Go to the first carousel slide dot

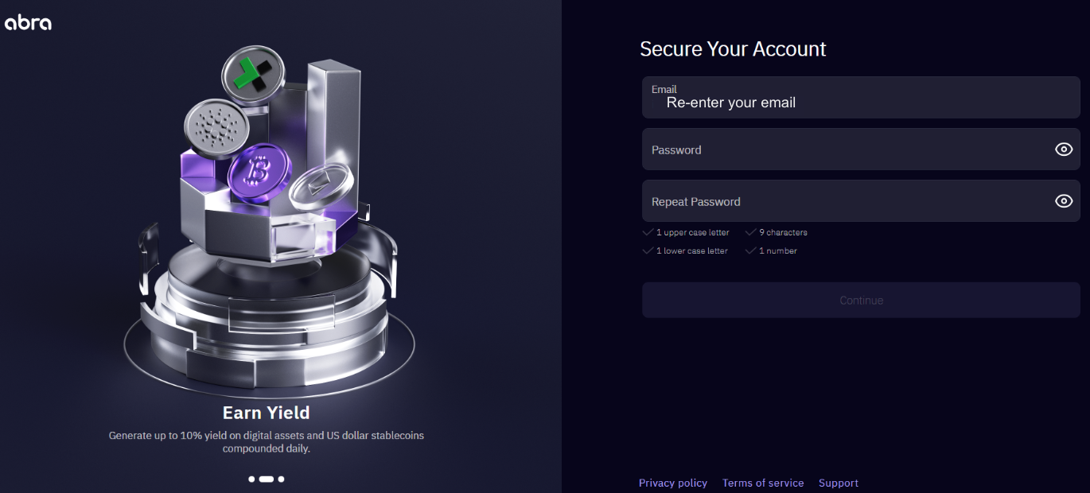[251, 479]
